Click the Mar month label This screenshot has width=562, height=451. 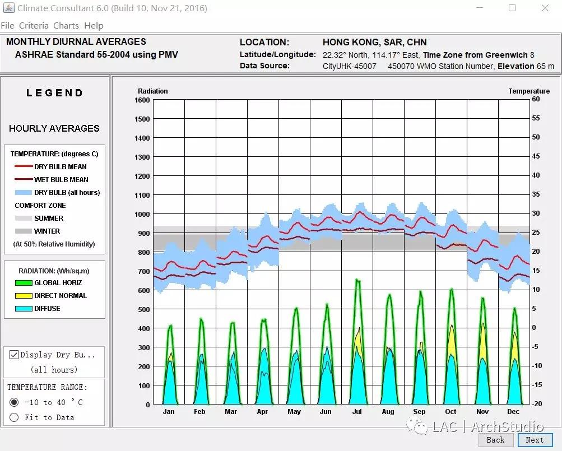tap(231, 412)
